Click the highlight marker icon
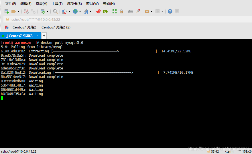The image size is (252, 154). (x=137, y=11)
